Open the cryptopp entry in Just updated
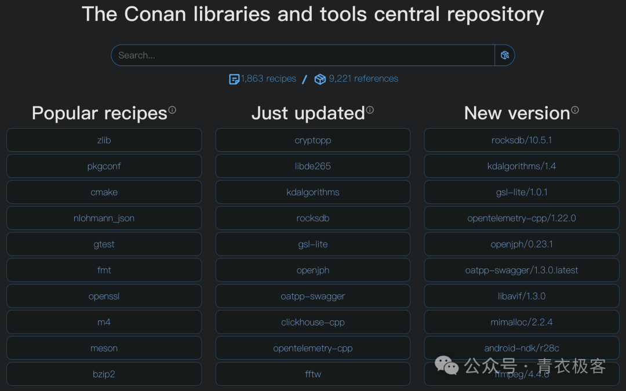This screenshot has height=391, width=626. pos(312,140)
